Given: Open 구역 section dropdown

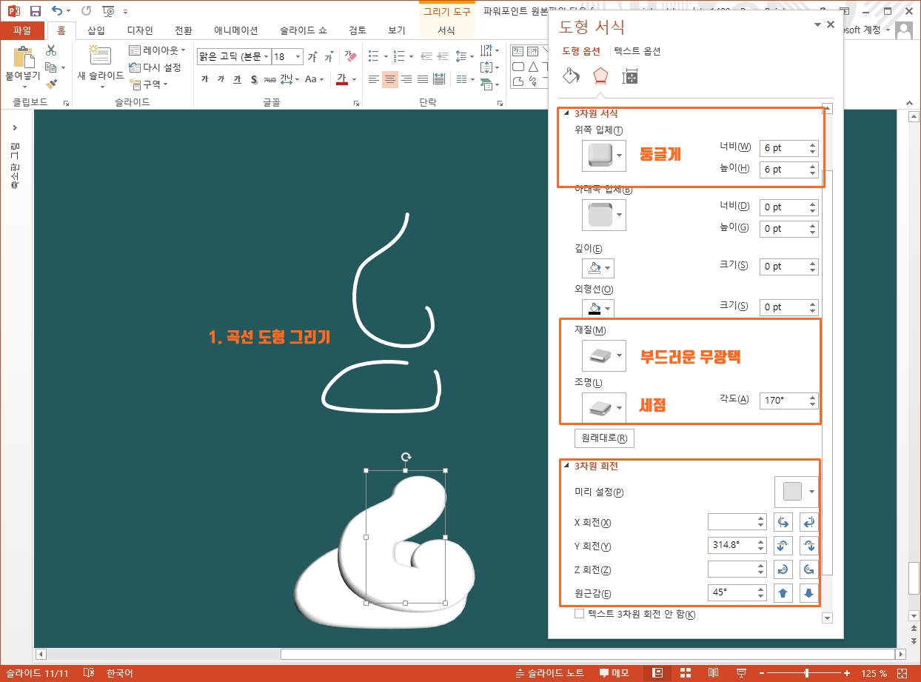Looking at the screenshot, I should [148, 84].
